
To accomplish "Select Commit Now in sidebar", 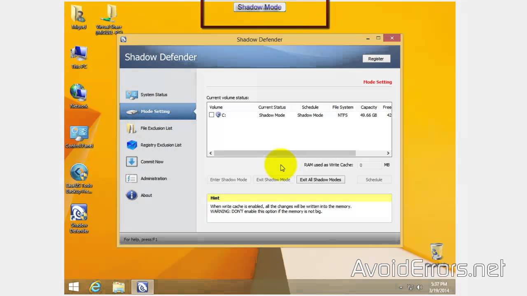I will [x=152, y=162].
